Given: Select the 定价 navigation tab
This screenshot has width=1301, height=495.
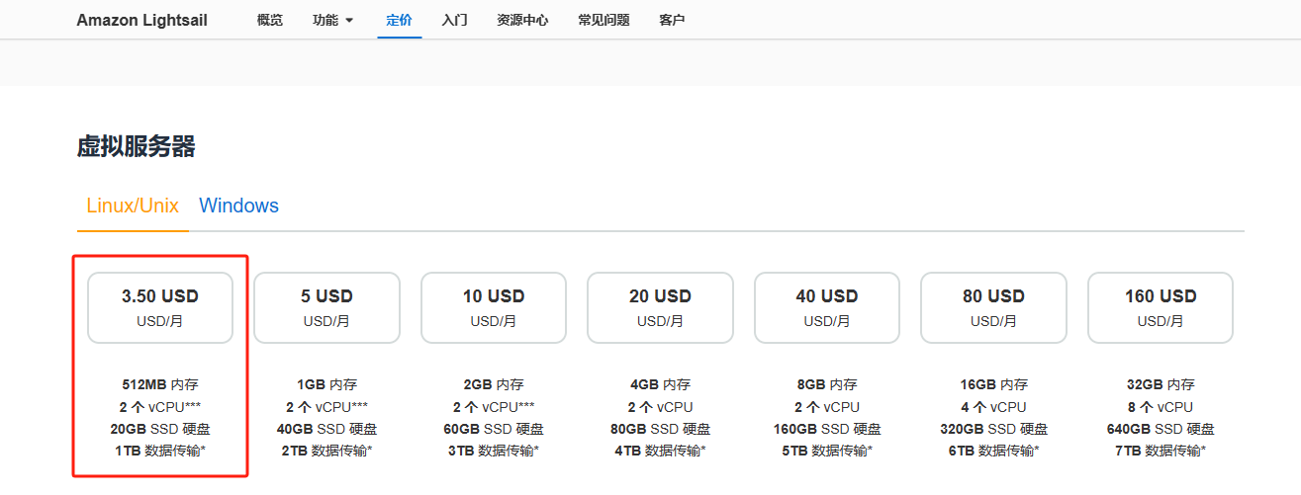Looking at the screenshot, I should tap(400, 20).
